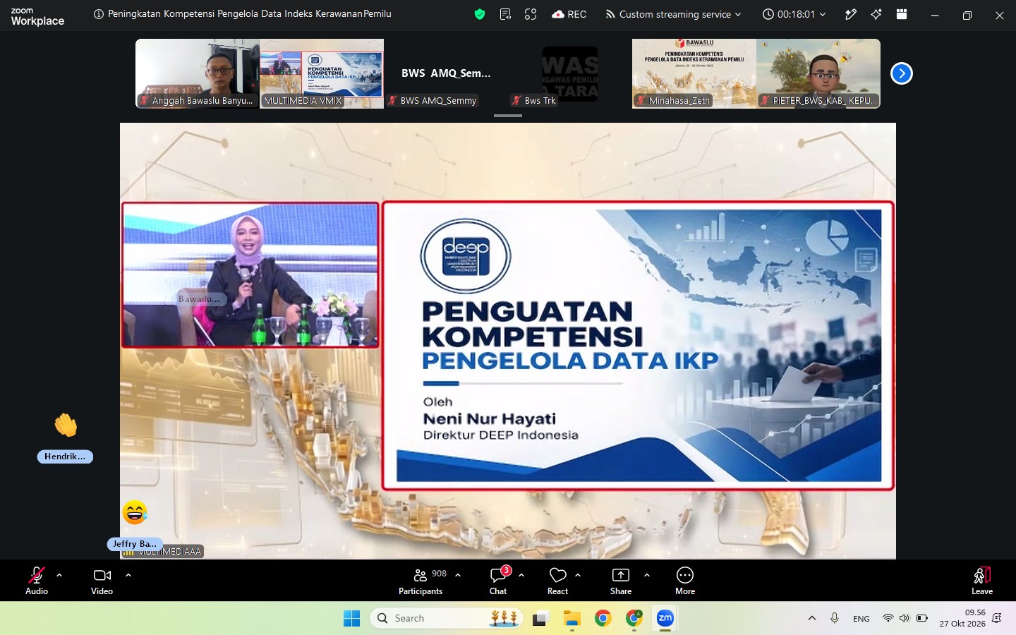Expand the Chat options arrow
This screenshot has width=1016, height=635.
(521, 575)
